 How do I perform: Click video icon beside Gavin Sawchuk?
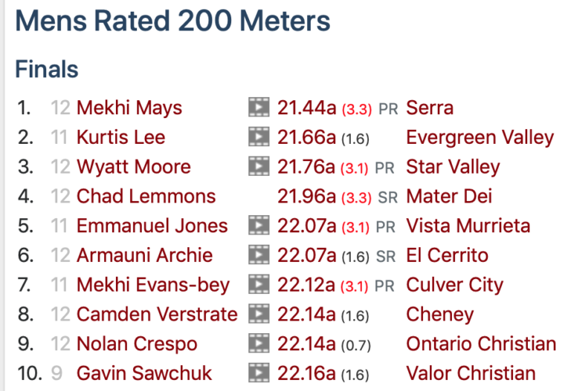(x=259, y=373)
